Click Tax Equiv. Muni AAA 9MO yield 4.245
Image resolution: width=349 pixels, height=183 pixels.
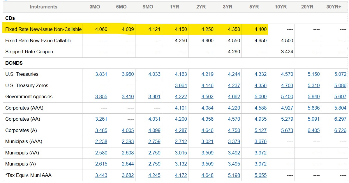154,175
